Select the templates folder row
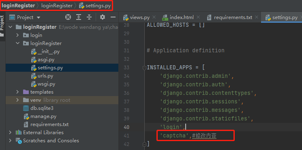The height and width of the screenshot is (150, 302). [62, 92]
